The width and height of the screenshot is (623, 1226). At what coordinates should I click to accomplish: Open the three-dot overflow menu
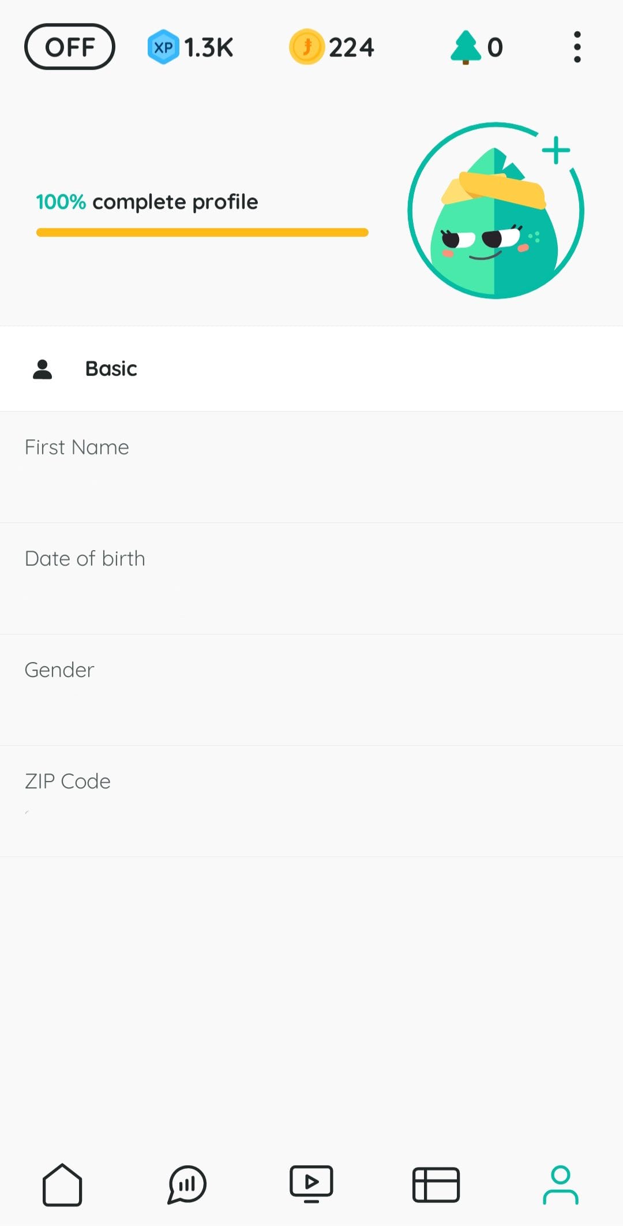point(577,47)
